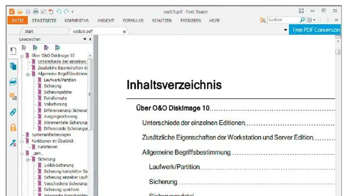
Task: Open the Security lock panel
Action: 13,128
